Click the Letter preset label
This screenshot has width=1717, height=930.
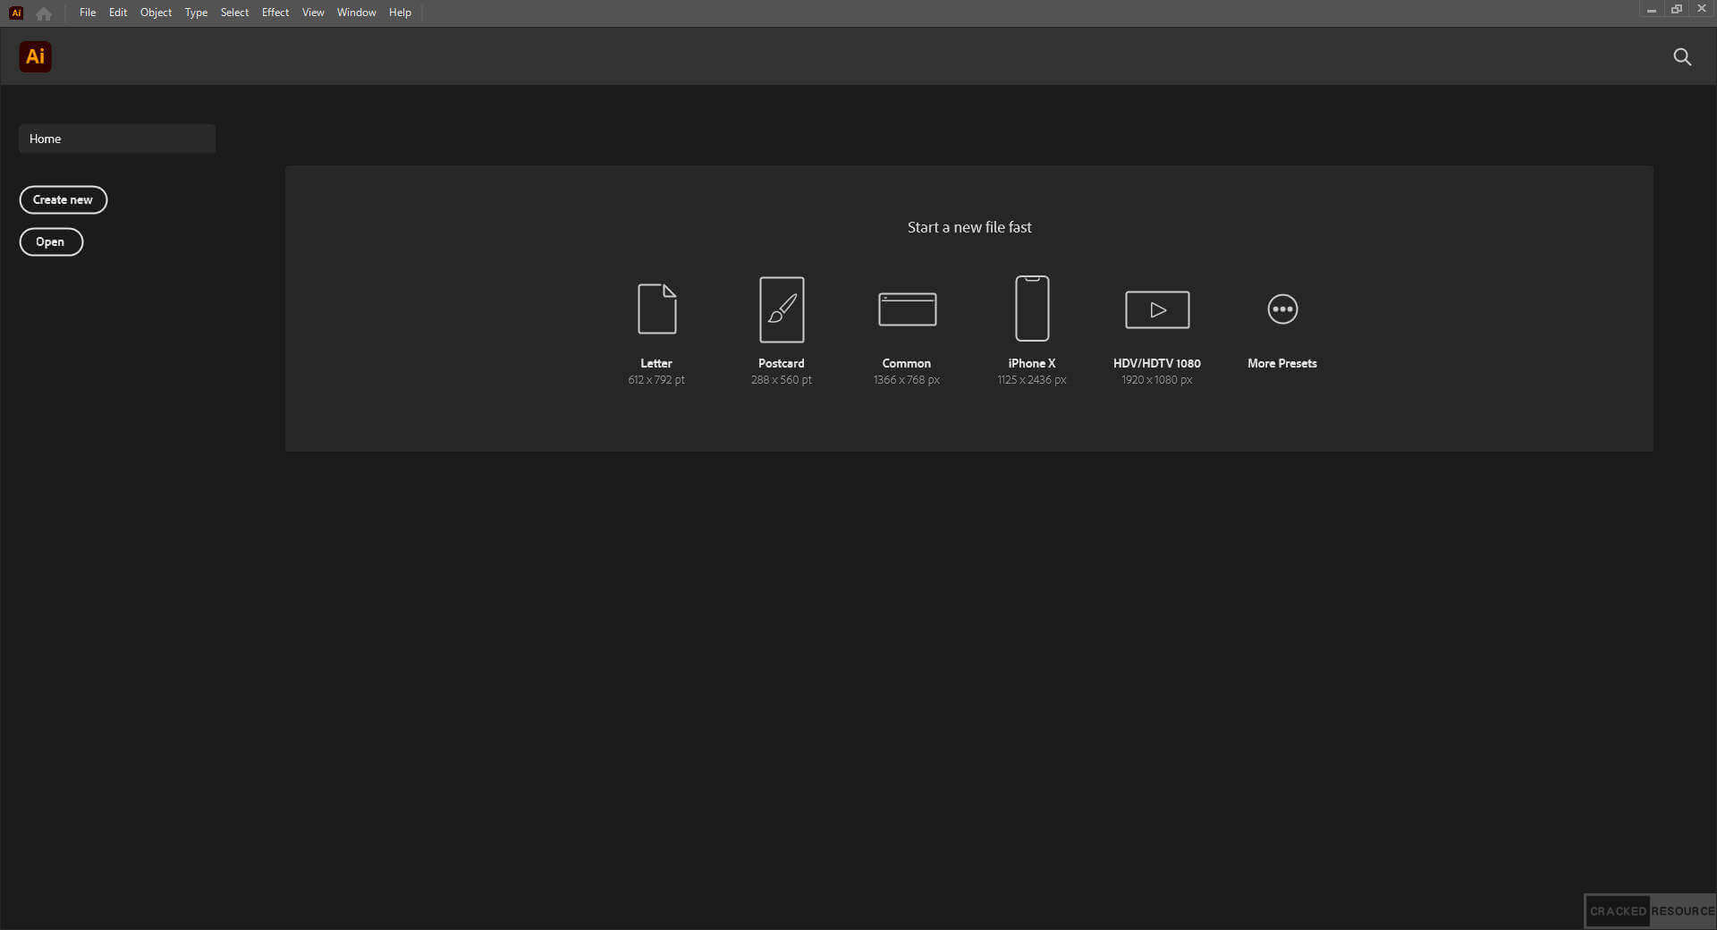[656, 363]
